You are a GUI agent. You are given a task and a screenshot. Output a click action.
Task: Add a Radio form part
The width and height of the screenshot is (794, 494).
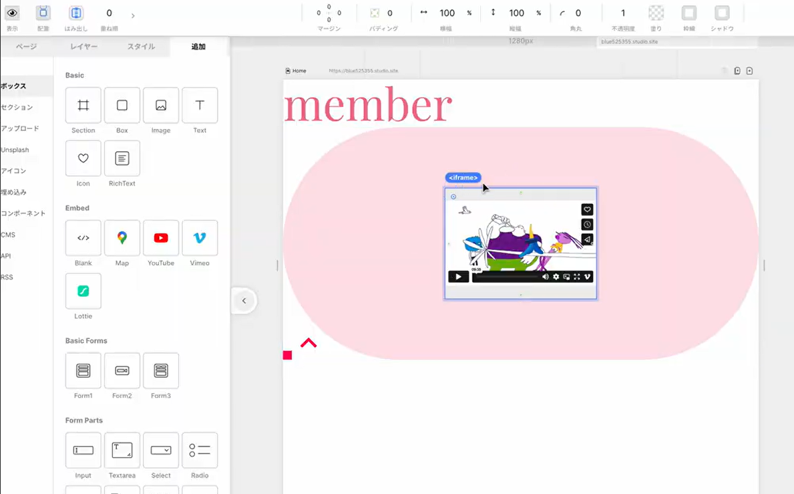(x=200, y=450)
